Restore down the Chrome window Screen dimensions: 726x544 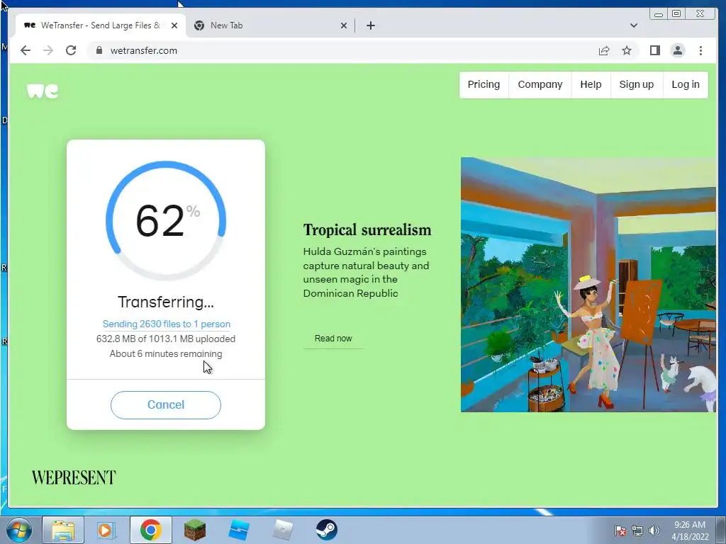click(x=676, y=14)
